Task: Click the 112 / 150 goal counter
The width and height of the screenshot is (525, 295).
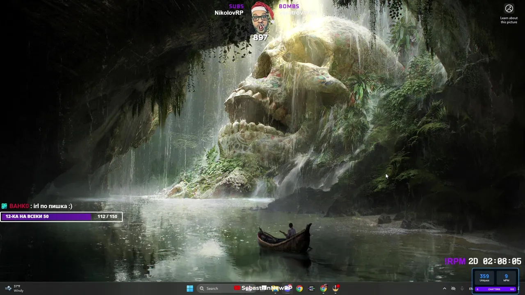Action: coord(107,216)
